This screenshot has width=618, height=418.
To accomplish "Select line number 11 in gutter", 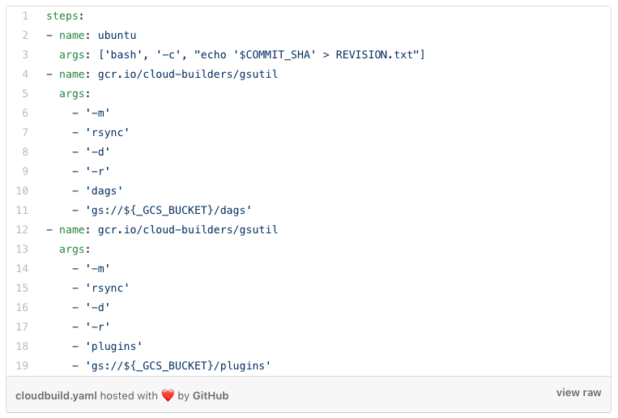I will point(23,211).
